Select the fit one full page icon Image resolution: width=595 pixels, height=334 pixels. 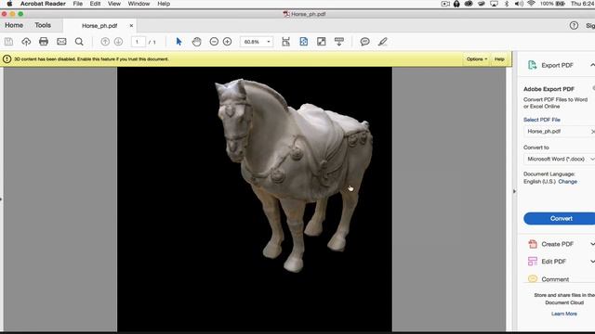(x=304, y=42)
